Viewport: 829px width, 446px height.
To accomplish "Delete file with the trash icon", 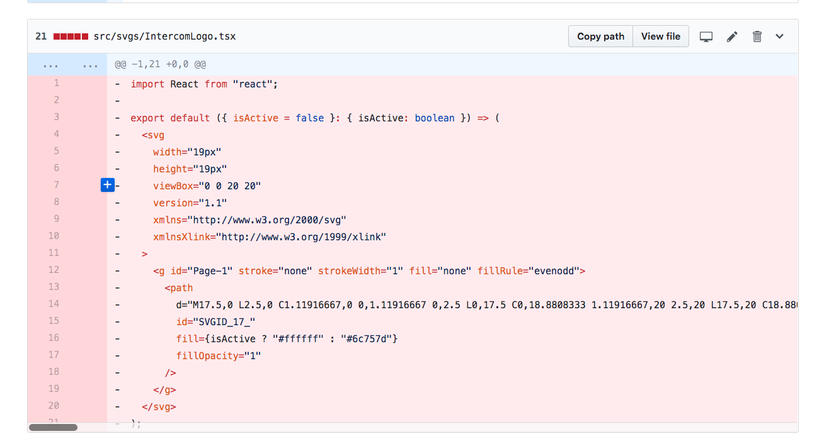I will [x=757, y=36].
